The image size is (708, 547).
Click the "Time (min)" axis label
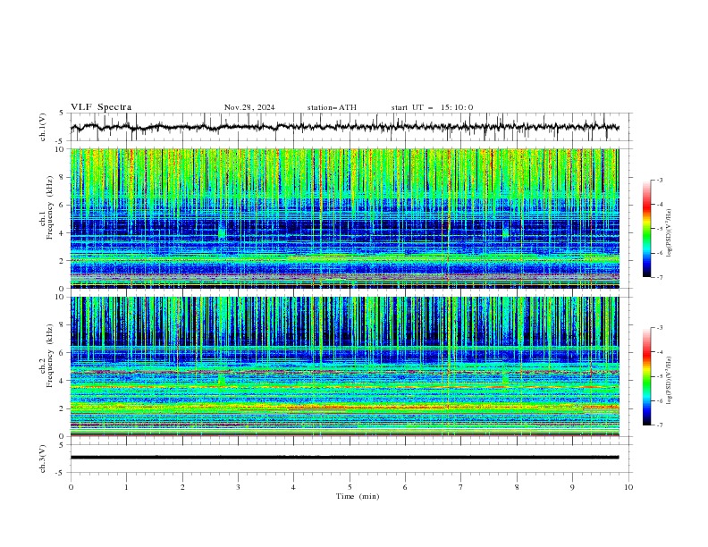(358, 496)
